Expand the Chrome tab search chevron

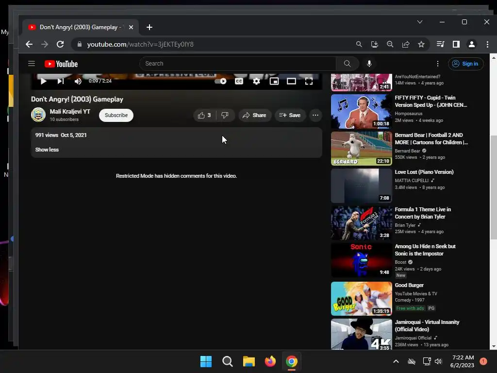coord(420,22)
